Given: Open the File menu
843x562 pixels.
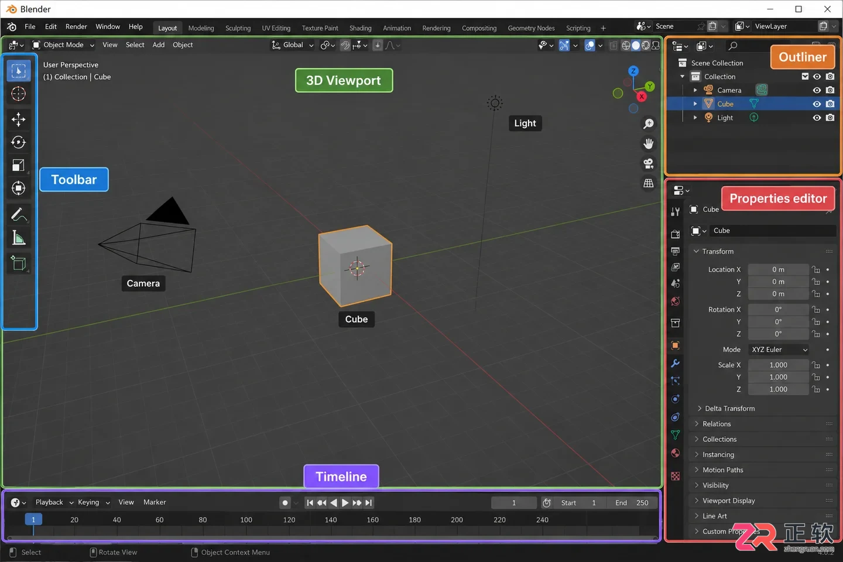Looking at the screenshot, I should click(30, 27).
